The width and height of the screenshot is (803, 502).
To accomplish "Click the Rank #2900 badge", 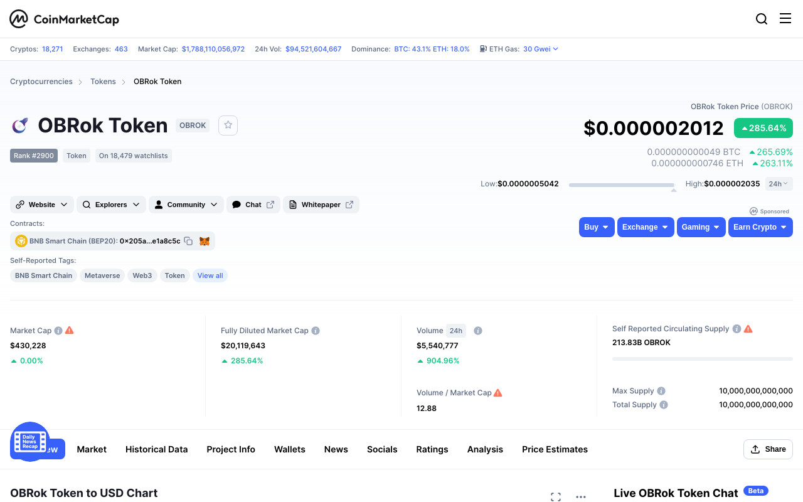I will click(x=34, y=156).
